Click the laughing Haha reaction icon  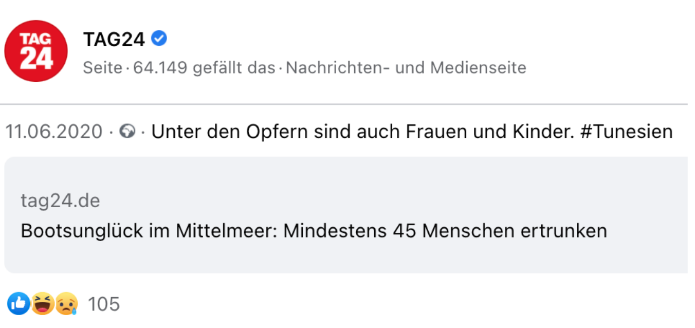[x=42, y=304]
